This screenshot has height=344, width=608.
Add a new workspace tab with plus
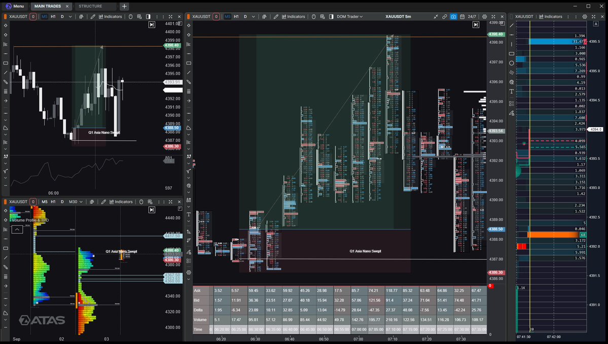(124, 6)
